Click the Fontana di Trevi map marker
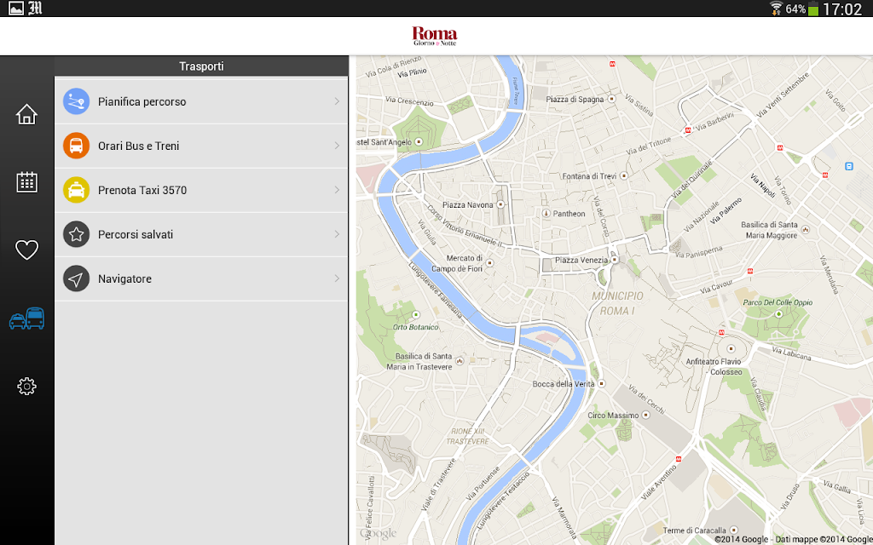This screenshot has width=873, height=545. click(x=624, y=175)
